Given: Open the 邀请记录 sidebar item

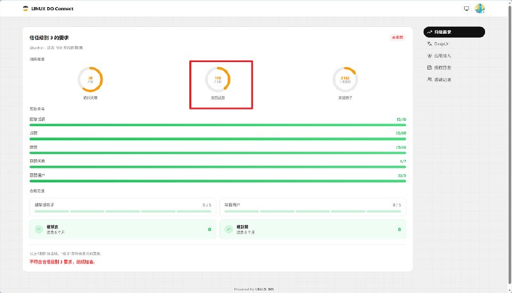Looking at the screenshot, I should [454, 79].
